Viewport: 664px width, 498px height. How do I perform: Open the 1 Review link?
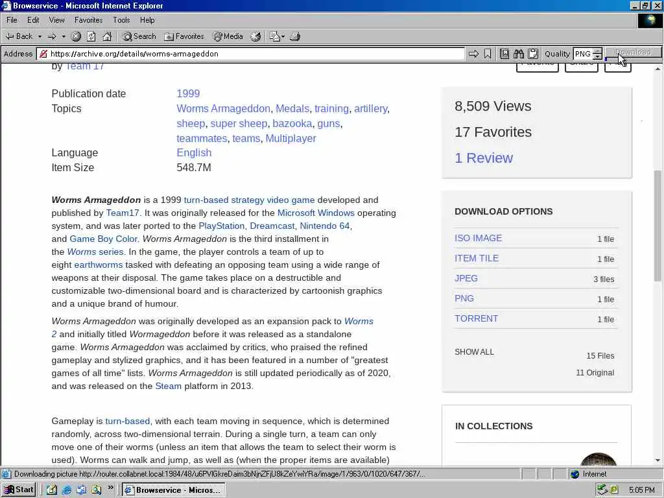click(484, 158)
